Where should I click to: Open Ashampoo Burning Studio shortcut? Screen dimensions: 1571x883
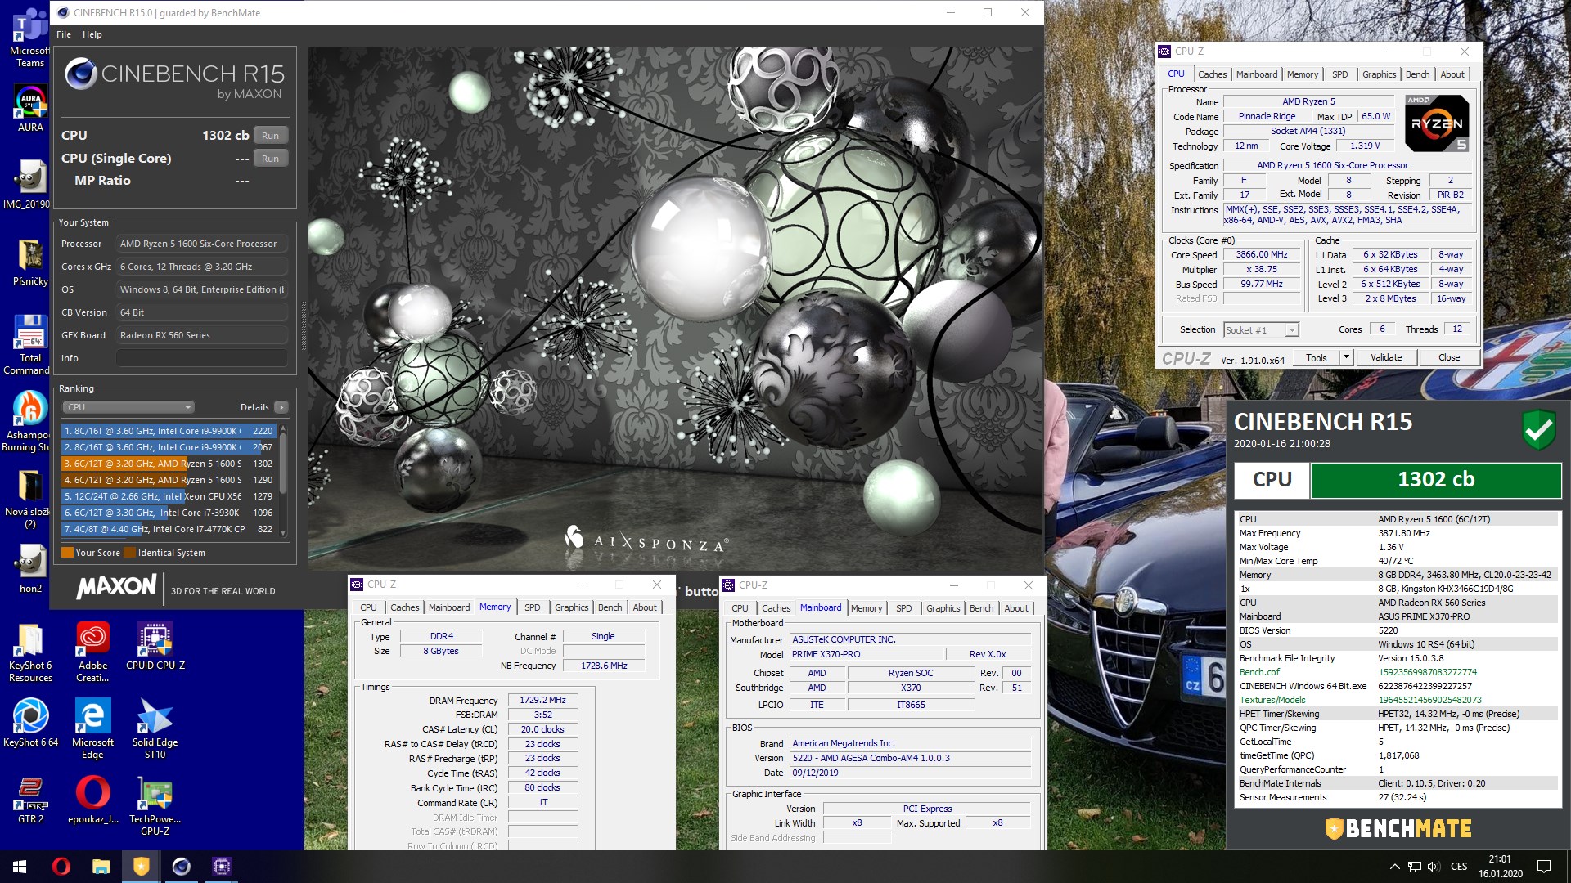click(x=29, y=421)
